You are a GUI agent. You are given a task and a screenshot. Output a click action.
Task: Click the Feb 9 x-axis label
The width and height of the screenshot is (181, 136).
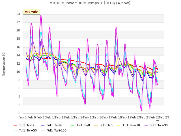point(32,117)
